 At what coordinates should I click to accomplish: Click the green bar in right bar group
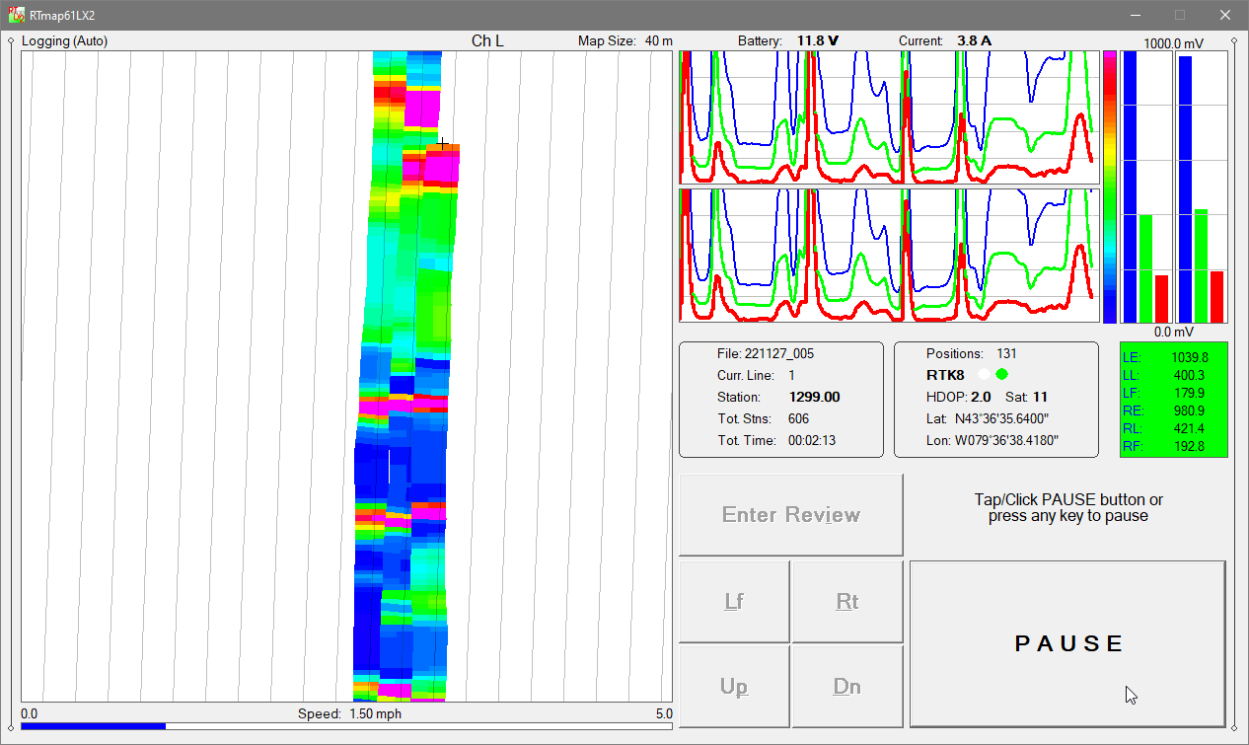coord(1201,265)
